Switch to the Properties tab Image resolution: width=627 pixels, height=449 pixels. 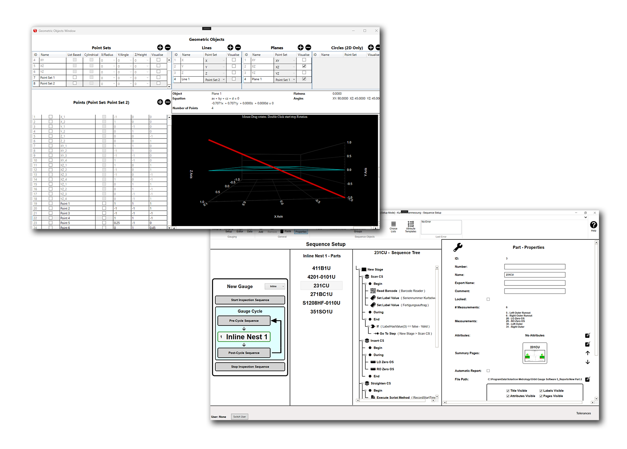pyautogui.click(x=301, y=231)
